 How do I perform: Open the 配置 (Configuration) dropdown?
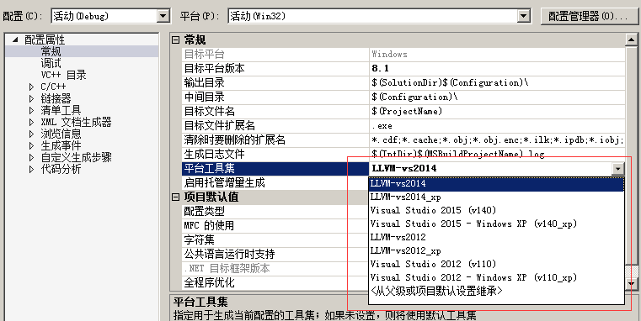point(163,16)
